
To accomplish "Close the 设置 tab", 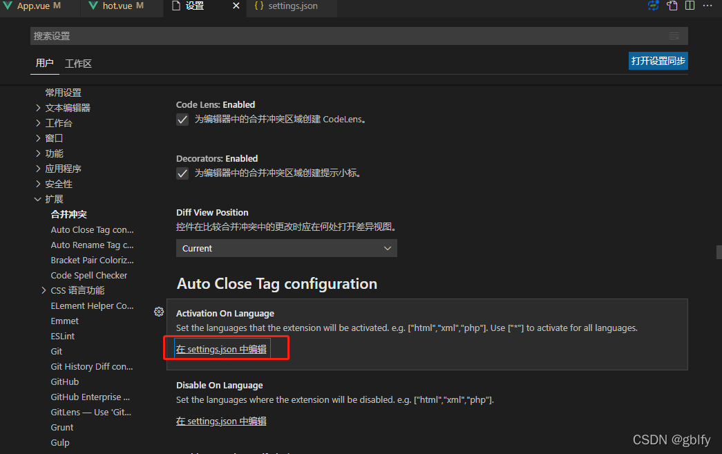I will point(236,6).
